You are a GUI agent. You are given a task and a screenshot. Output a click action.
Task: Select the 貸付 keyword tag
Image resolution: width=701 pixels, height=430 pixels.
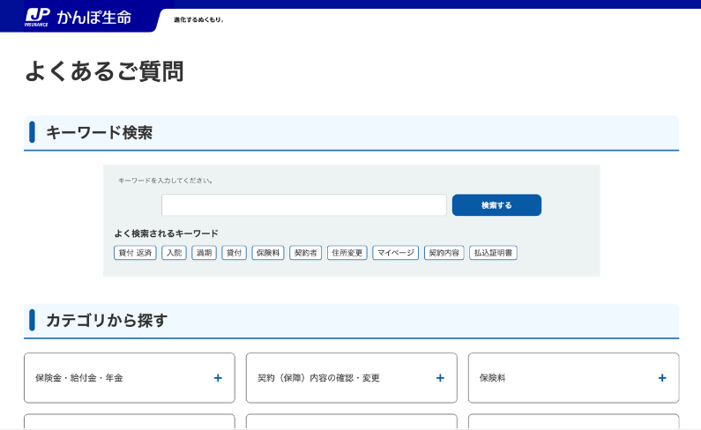point(234,253)
